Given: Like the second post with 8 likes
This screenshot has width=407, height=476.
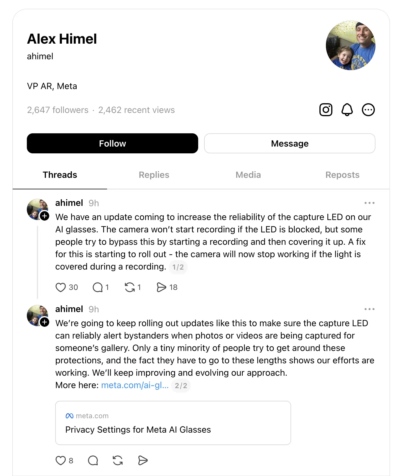Looking at the screenshot, I should pos(61,460).
